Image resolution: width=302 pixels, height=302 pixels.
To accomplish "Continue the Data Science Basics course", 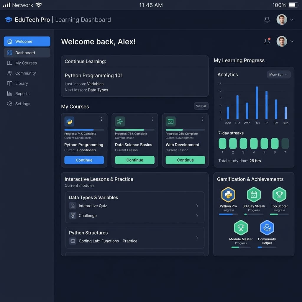I will click(x=134, y=160).
